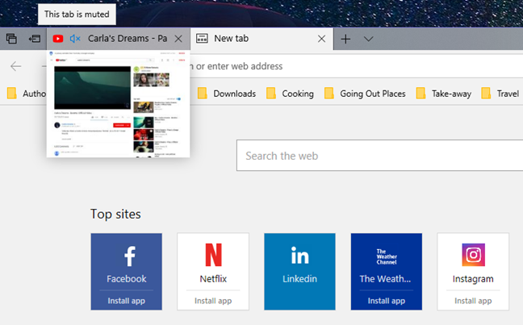Screen dimensions: 523x325
Task: Click the Downloads folder icon
Action: tap(202, 94)
